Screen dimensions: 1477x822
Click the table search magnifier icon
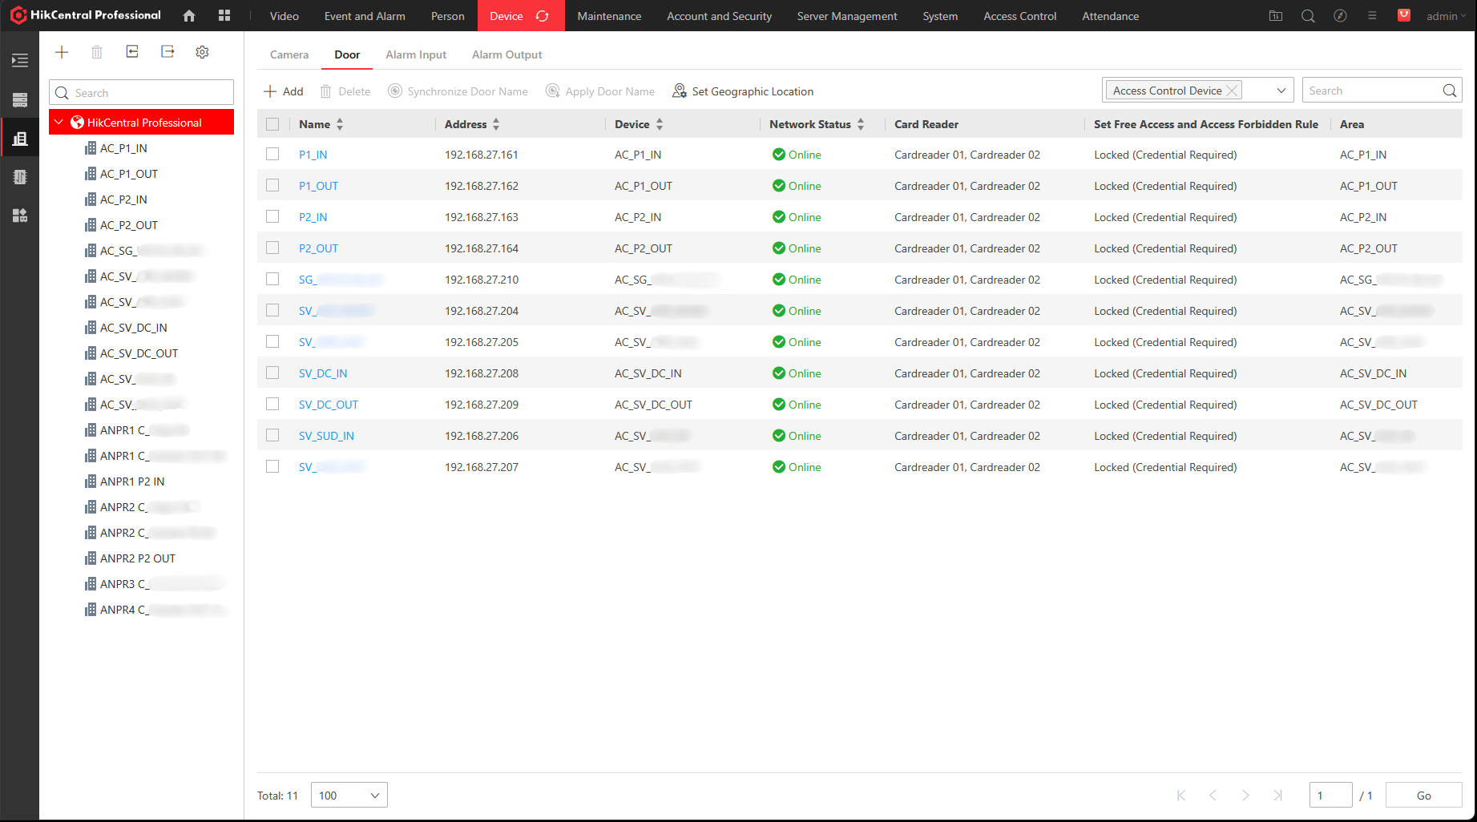1450,91
